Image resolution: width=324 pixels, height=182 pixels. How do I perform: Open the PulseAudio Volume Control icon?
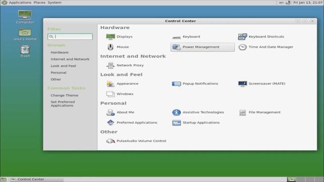[110, 141]
